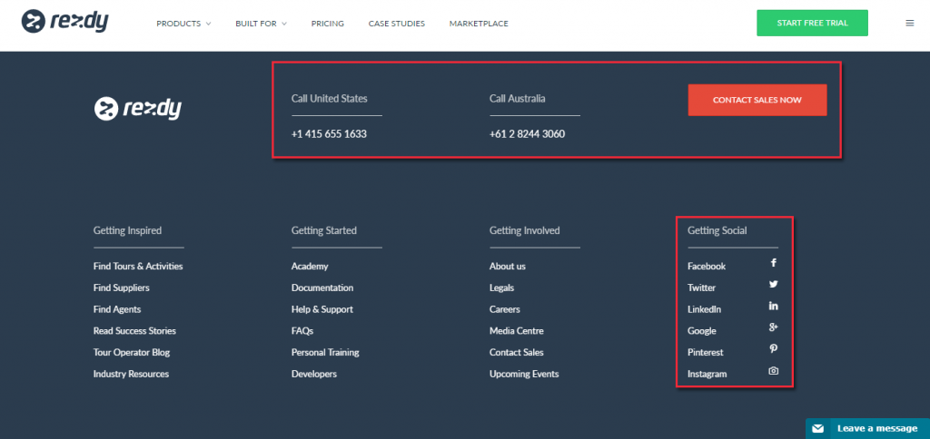
Task: Click the Getting Social heading
Action: click(717, 230)
